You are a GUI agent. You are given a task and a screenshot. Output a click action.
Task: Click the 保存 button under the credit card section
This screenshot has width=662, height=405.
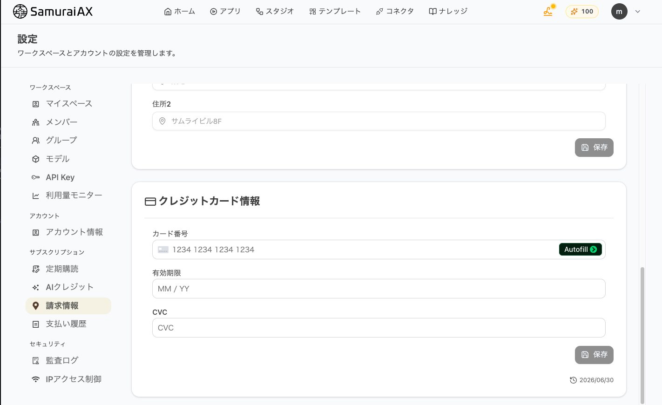[594, 355]
